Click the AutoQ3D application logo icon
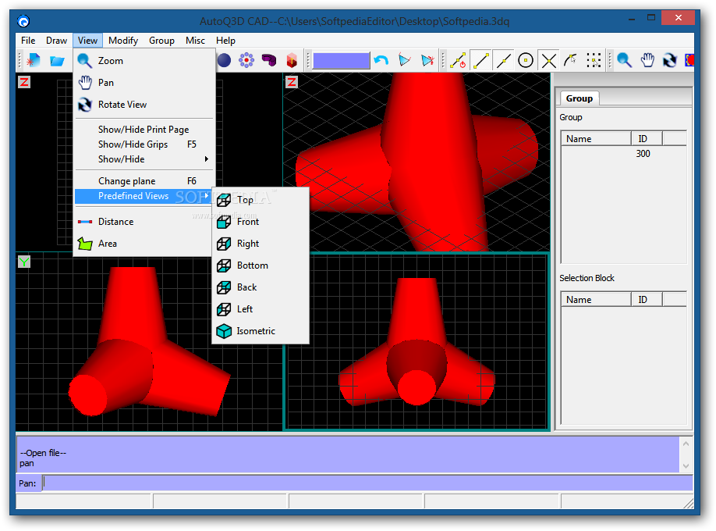Screen dimensions: 716x531 [23, 21]
